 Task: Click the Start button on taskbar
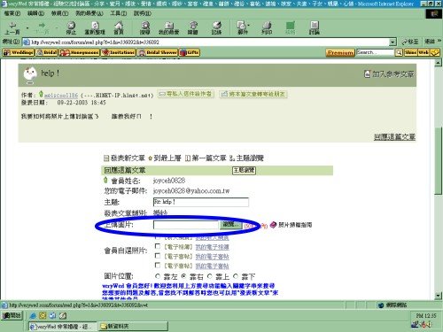pyautogui.click(x=12, y=315)
